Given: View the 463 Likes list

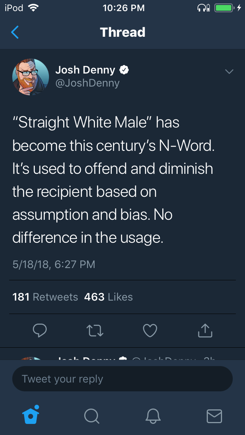Looking at the screenshot, I should tap(108, 297).
